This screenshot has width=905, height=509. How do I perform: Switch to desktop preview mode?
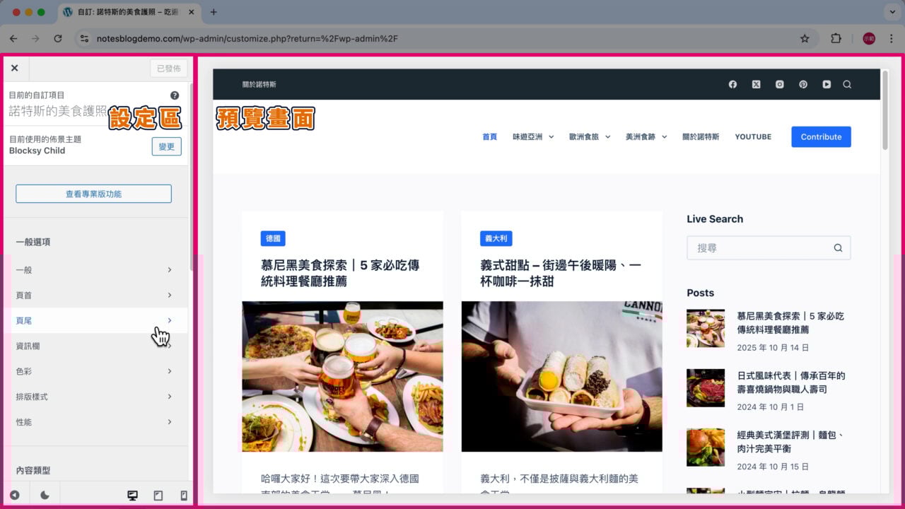(132, 496)
